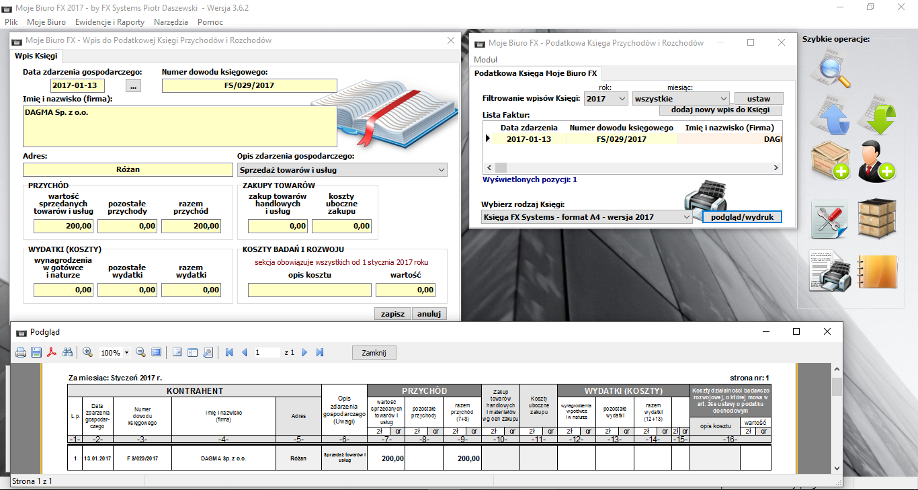Export the preview to PDF
The height and width of the screenshot is (490, 918).
tap(52, 352)
